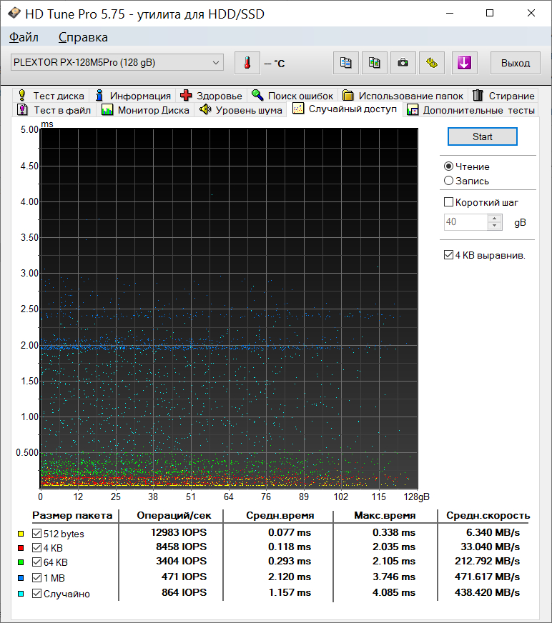This screenshot has width=552, height=623.
Task: Click the gB step size input field
Action: click(465, 222)
